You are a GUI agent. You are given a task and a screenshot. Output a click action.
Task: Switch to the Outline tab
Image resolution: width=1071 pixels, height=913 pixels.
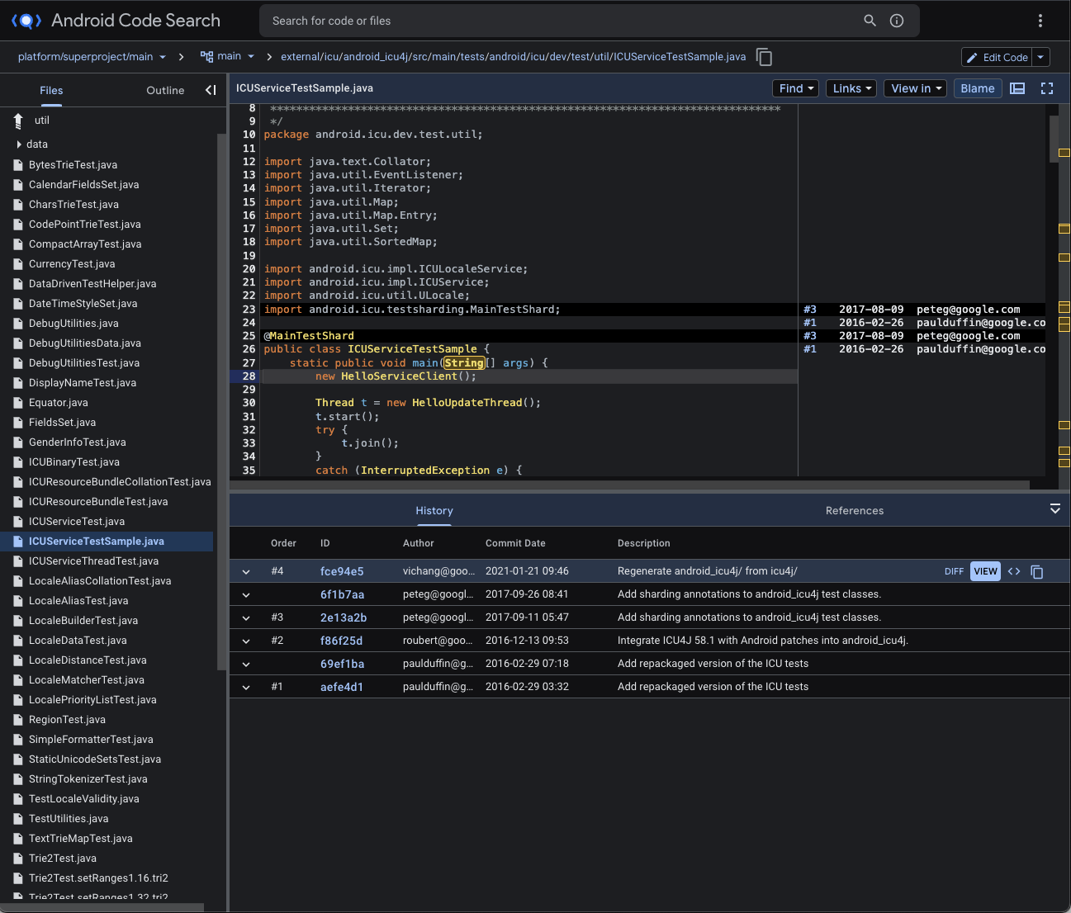(165, 91)
